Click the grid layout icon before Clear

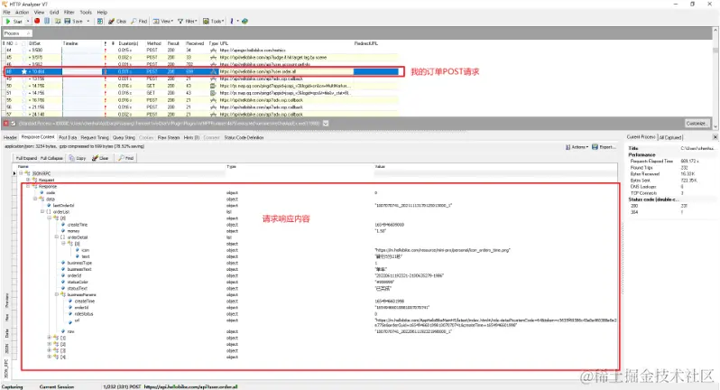pos(99,21)
